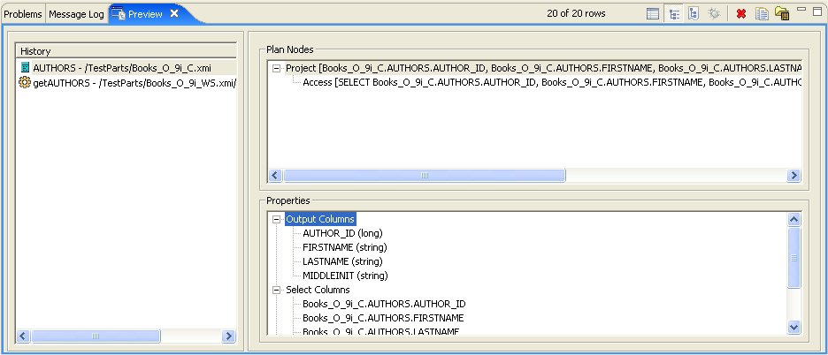The width and height of the screenshot is (828, 355).
Task: Switch to the Problems tab
Action: click(x=23, y=14)
